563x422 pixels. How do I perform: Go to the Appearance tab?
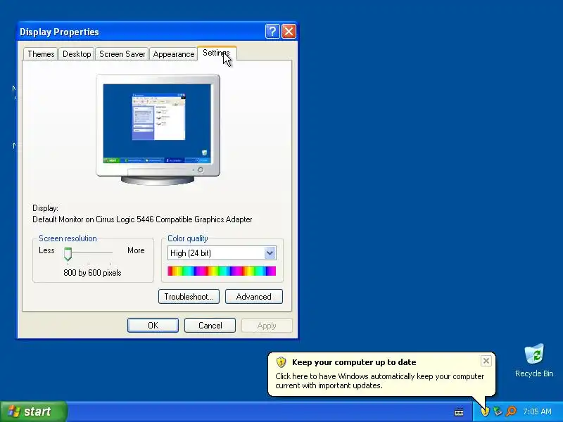click(x=173, y=54)
